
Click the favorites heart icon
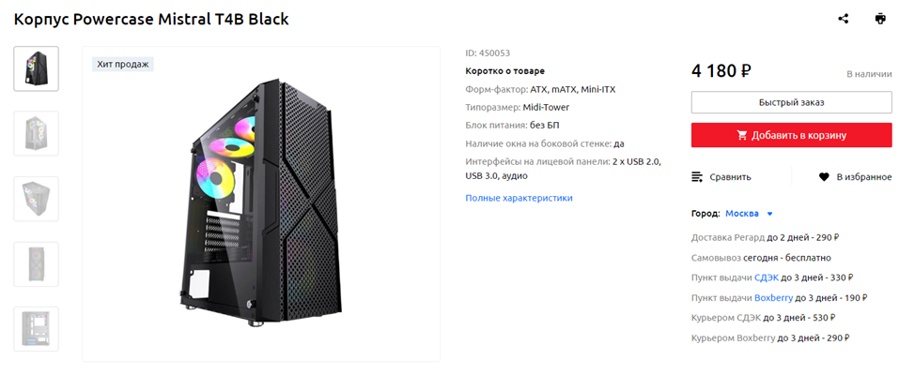824,176
